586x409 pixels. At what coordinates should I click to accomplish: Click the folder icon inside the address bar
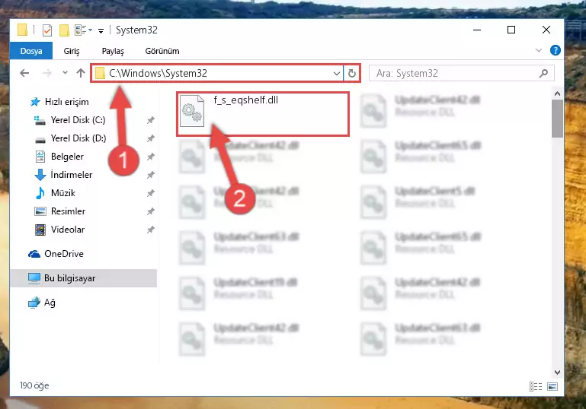100,73
